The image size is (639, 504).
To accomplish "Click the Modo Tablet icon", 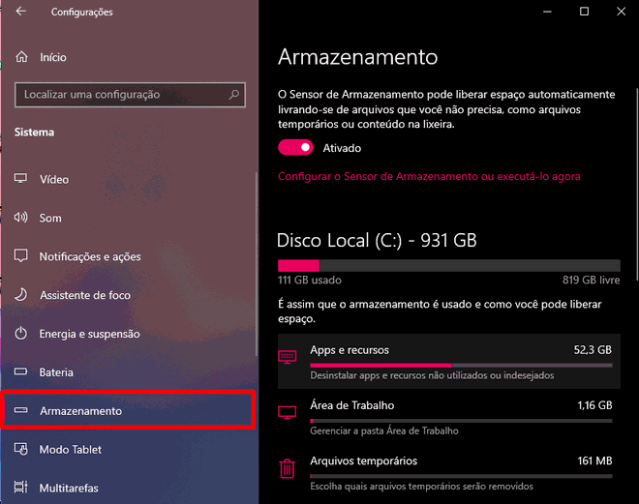I will click(x=20, y=449).
